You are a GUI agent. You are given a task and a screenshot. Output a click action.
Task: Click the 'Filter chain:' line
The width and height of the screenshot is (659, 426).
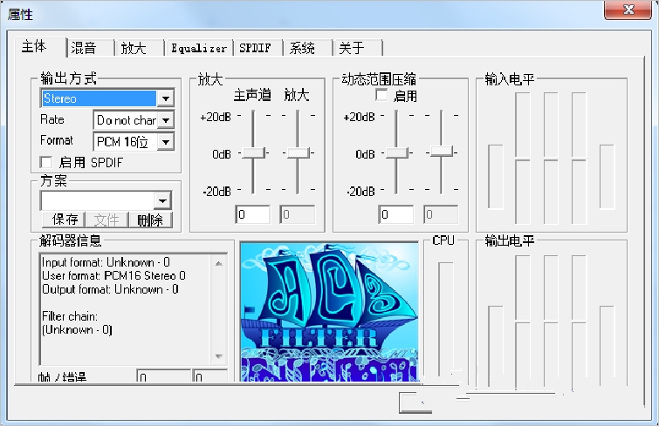[70, 316]
